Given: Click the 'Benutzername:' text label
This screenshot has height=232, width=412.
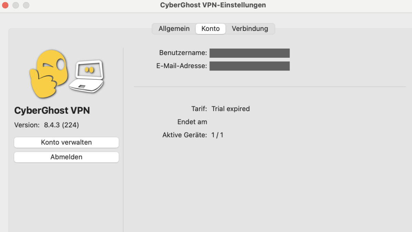Looking at the screenshot, I should (x=184, y=53).
